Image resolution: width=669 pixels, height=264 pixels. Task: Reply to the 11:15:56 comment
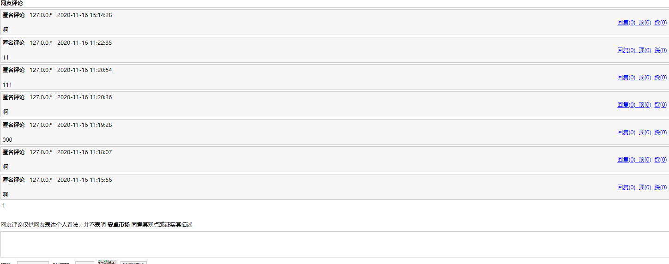626,187
